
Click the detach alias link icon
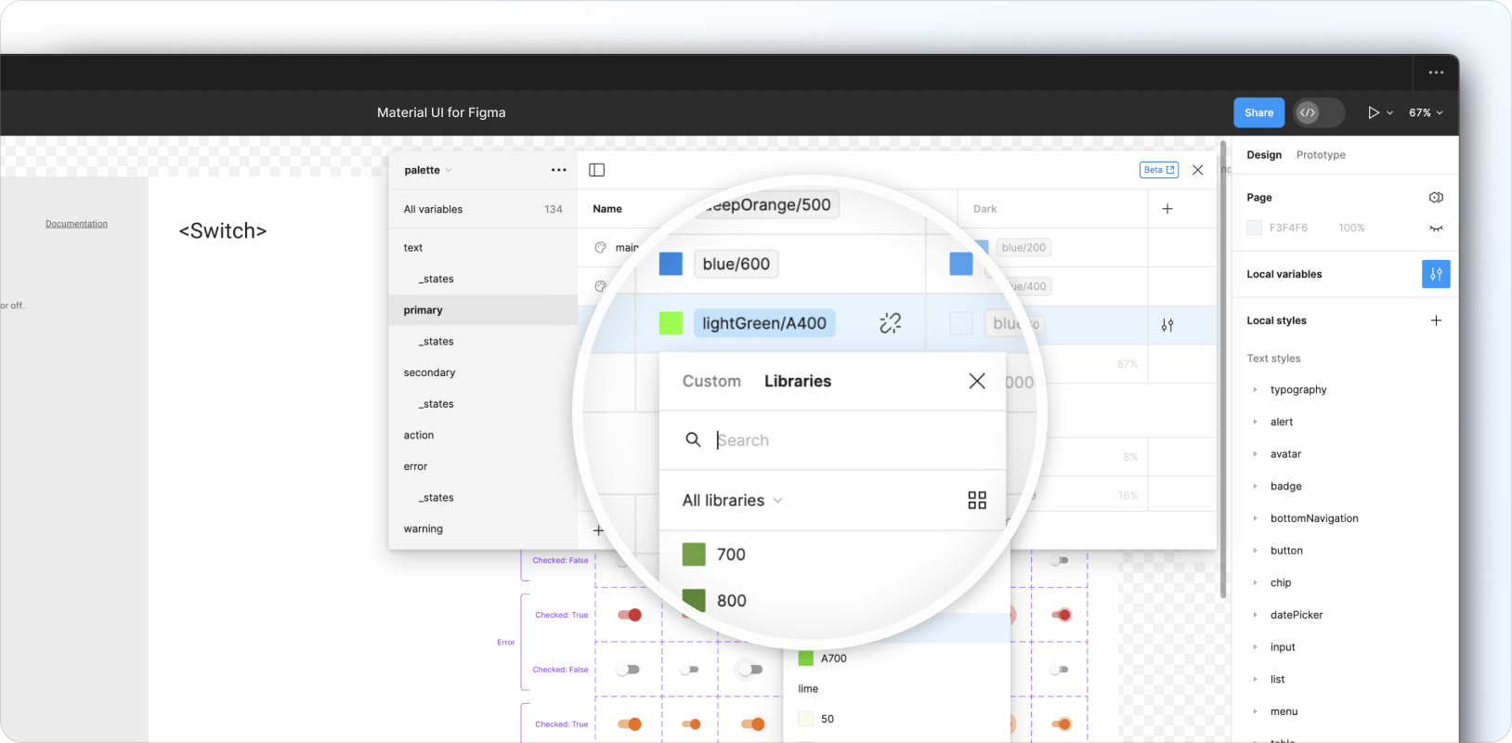(x=890, y=323)
